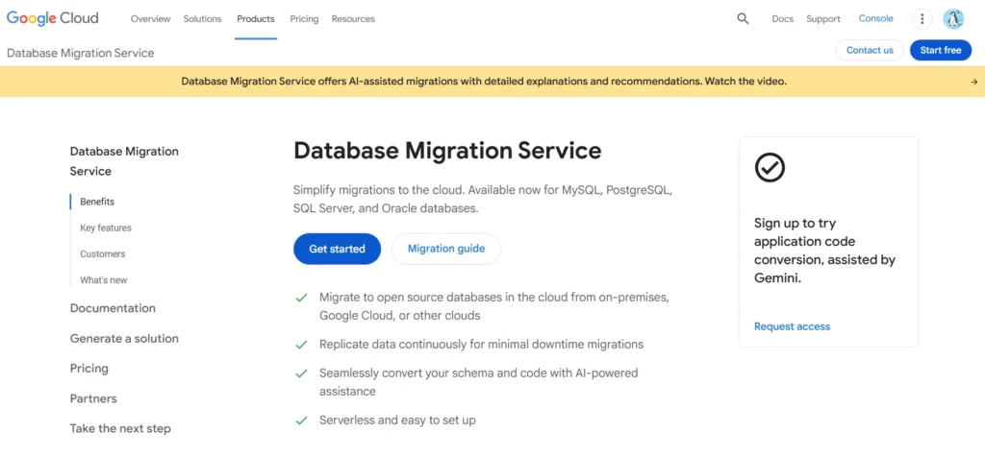Click the main Database Migration Service heading
This screenshot has width=985, height=457.
[x=447, y=151]
